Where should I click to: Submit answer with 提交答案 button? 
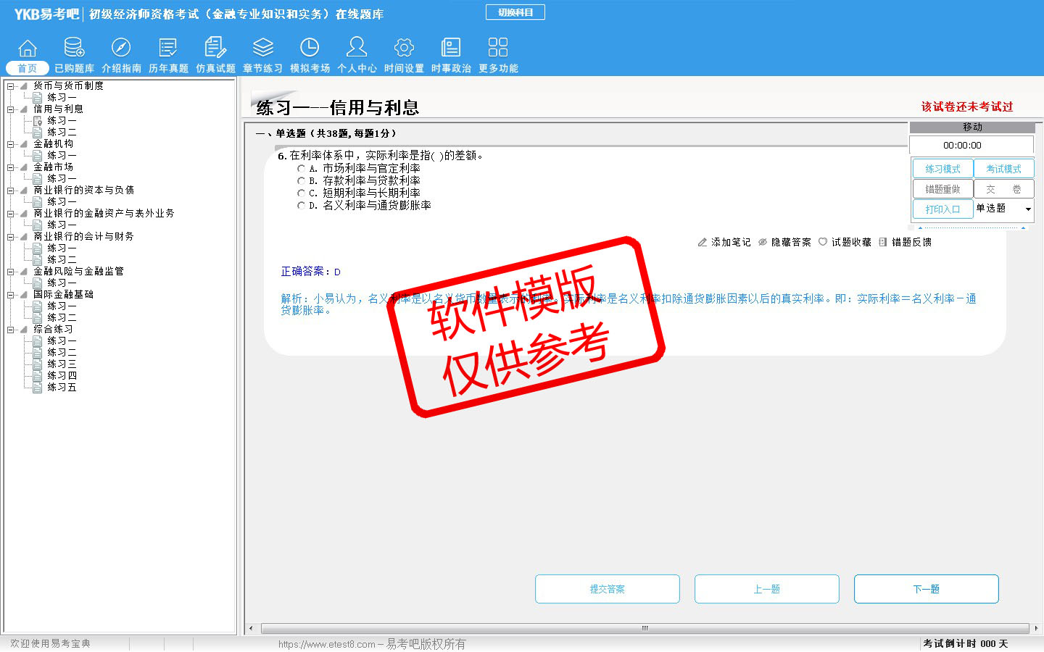coord(607,589)
